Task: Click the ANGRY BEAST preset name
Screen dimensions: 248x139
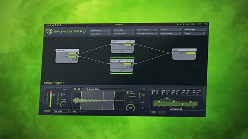Action: 119,25
